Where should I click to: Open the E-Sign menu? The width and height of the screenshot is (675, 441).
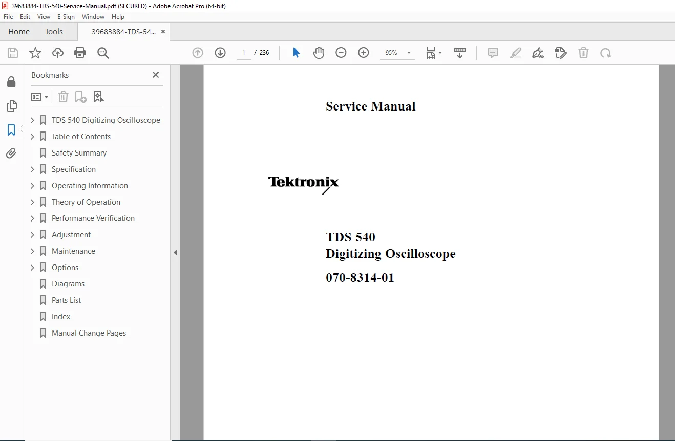tap(66, 17)
